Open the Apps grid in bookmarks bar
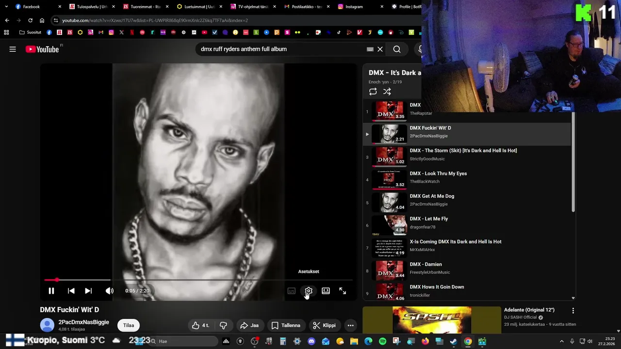The image size is (621, 349). pyautogui.click(x=6, y=32)
